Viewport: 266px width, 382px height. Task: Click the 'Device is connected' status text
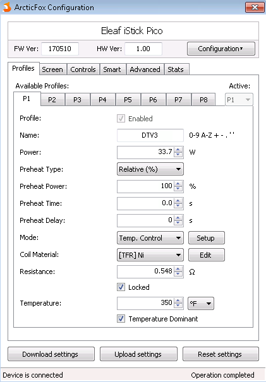tap(33, 375)
